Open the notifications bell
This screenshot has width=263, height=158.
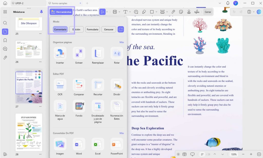tap(228, 3)
